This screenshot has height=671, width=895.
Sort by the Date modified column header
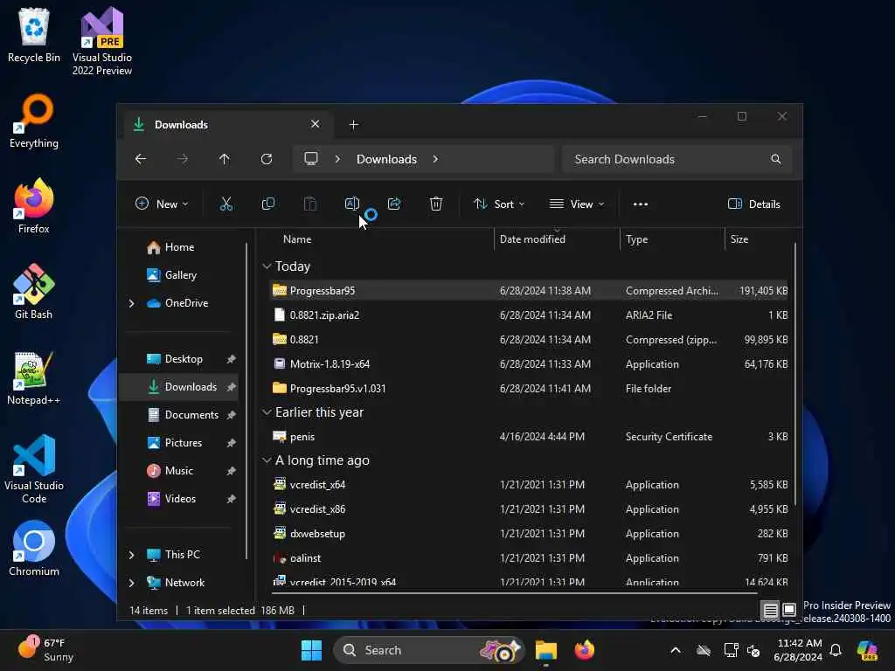tap(557, 239)
